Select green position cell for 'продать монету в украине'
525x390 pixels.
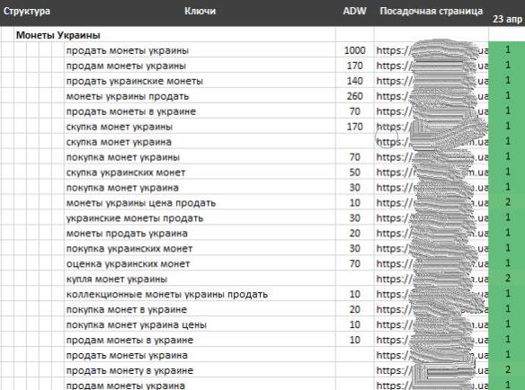[x=507, y=369]
